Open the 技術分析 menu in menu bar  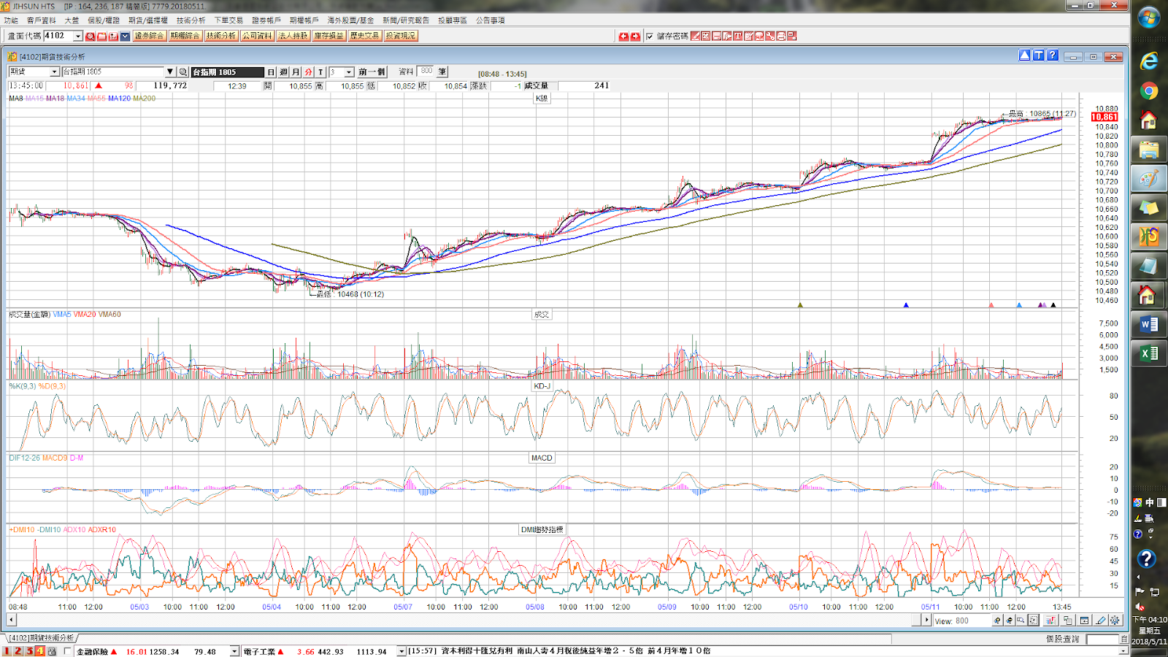tap(191, 20)
